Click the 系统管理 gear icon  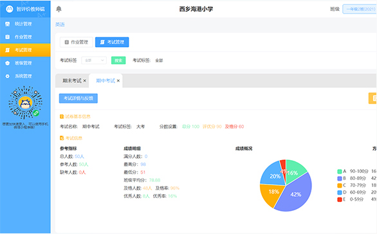(x=8, y=76)
